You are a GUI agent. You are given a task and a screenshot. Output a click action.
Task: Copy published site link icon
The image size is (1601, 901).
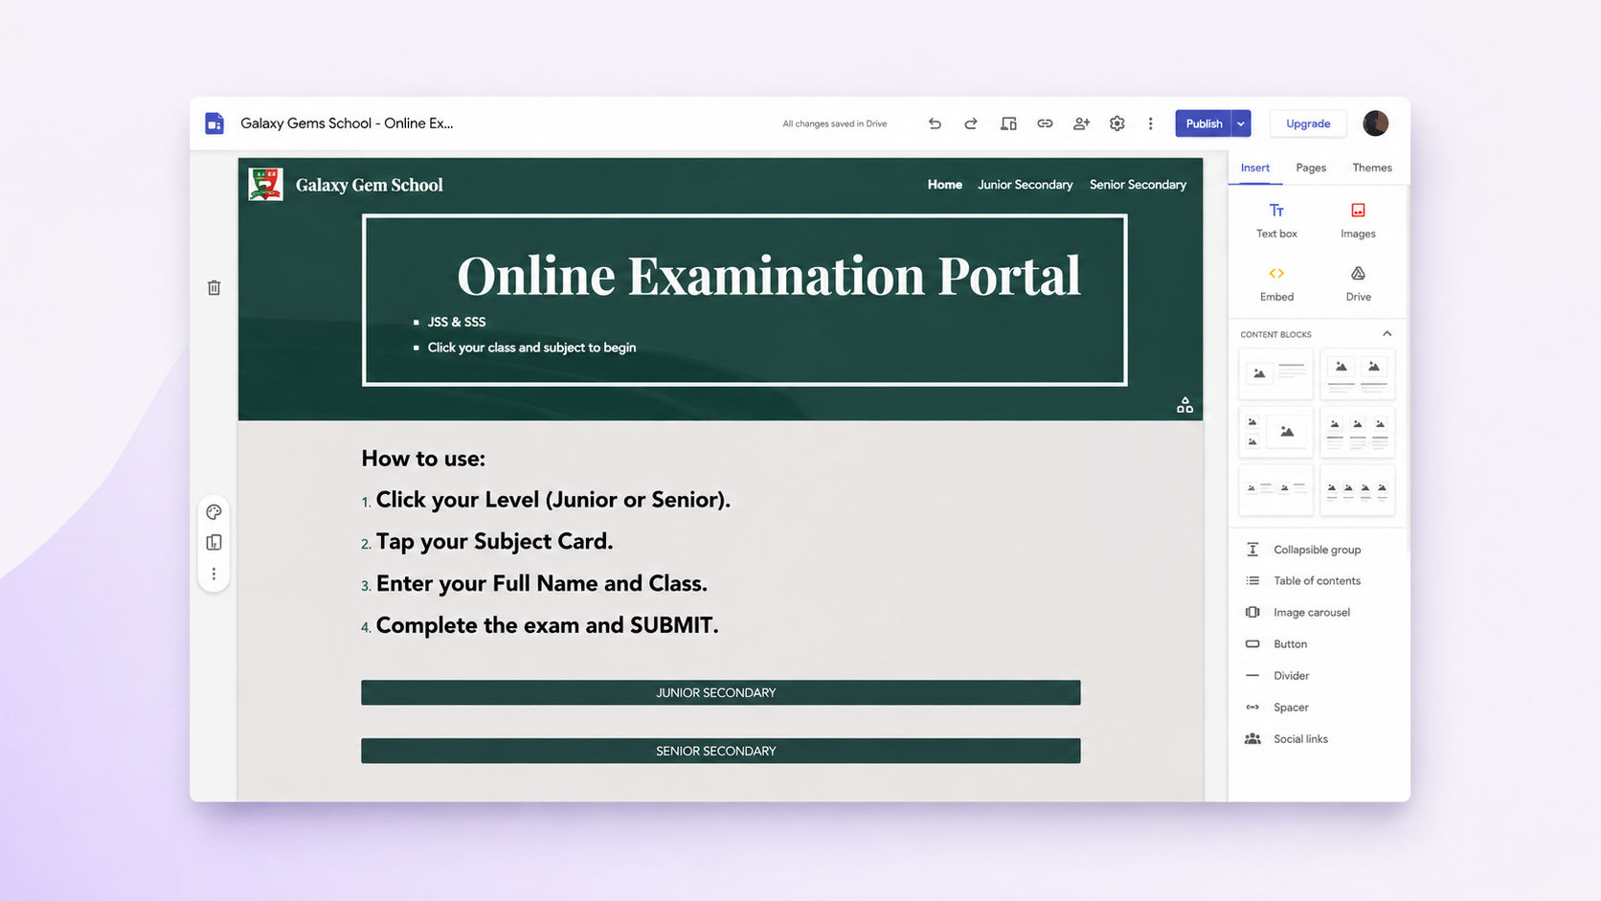[x=1045, y=124]
